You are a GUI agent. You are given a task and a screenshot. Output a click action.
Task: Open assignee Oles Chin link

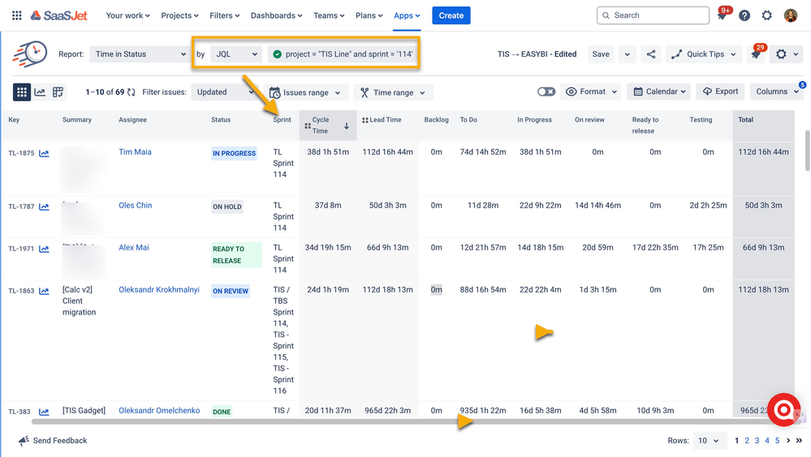[136, 205]
